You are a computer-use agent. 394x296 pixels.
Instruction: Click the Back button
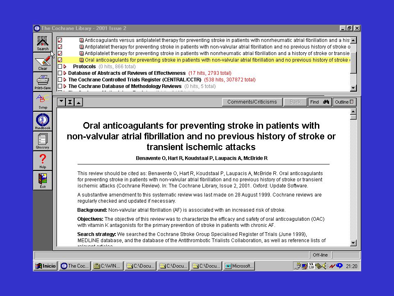[295, 102]
